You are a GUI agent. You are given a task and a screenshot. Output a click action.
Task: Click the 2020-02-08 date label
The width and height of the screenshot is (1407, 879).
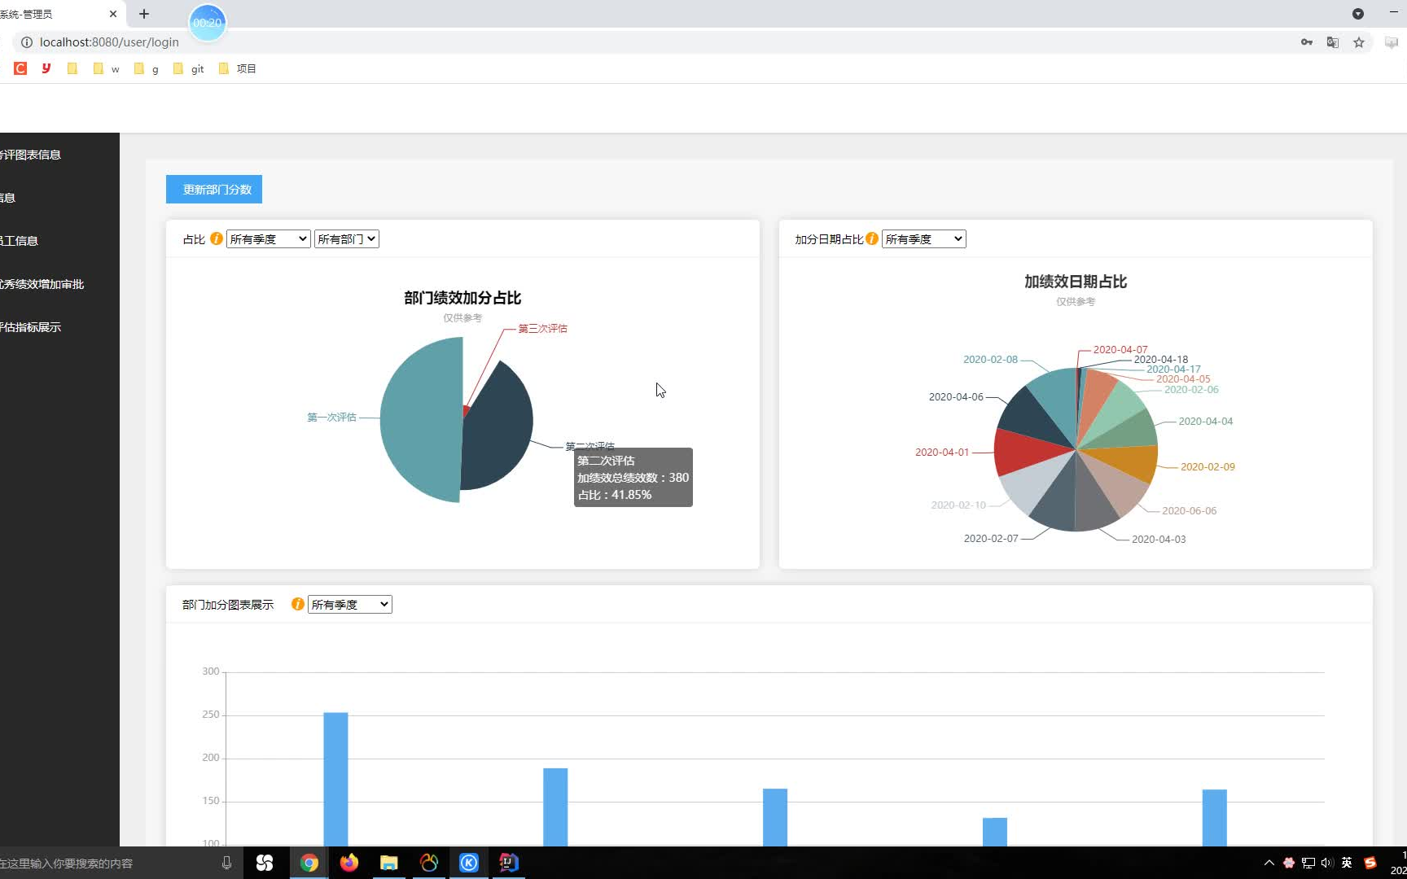pos(990,360)
